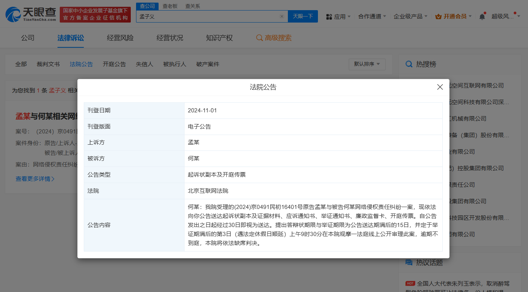Select the 失信人 filter

pyautogui.click(x=145, y=64)
